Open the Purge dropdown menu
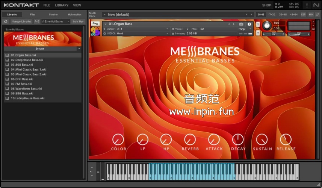Viewport: 322px width, 188px height. pos(244,29)
